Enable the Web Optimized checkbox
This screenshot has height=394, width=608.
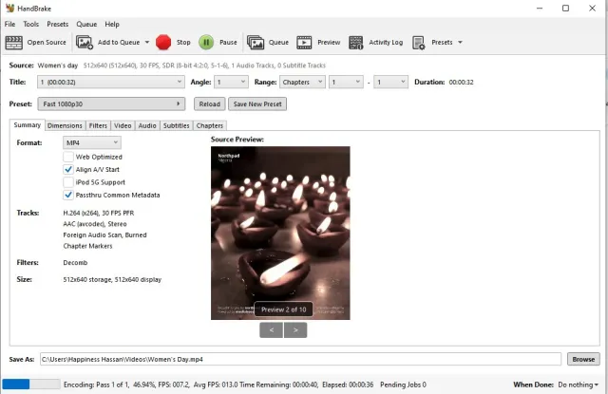[x=68, y=157]
